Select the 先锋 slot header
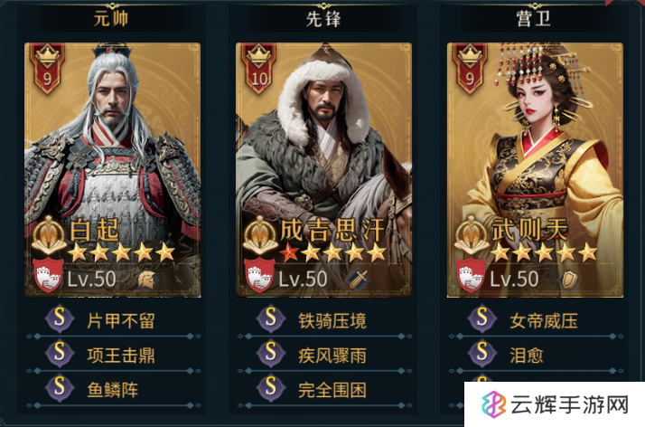The height and width of the screenshot is (427, 645). click(322, 19)
